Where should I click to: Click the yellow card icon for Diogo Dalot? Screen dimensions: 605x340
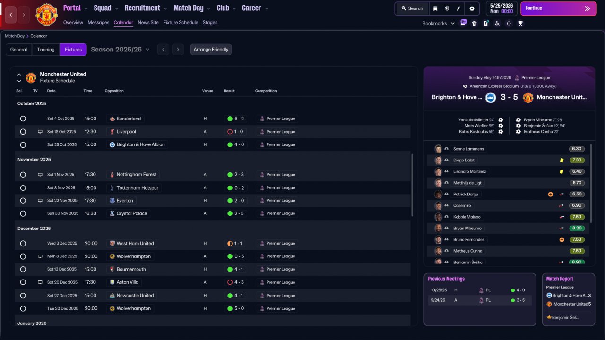(562, 160)
